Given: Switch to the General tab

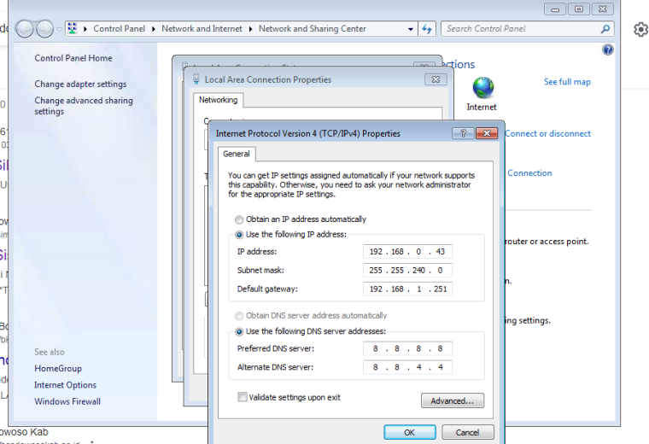Looking at the screenshot, I should (x=237, y=154).
